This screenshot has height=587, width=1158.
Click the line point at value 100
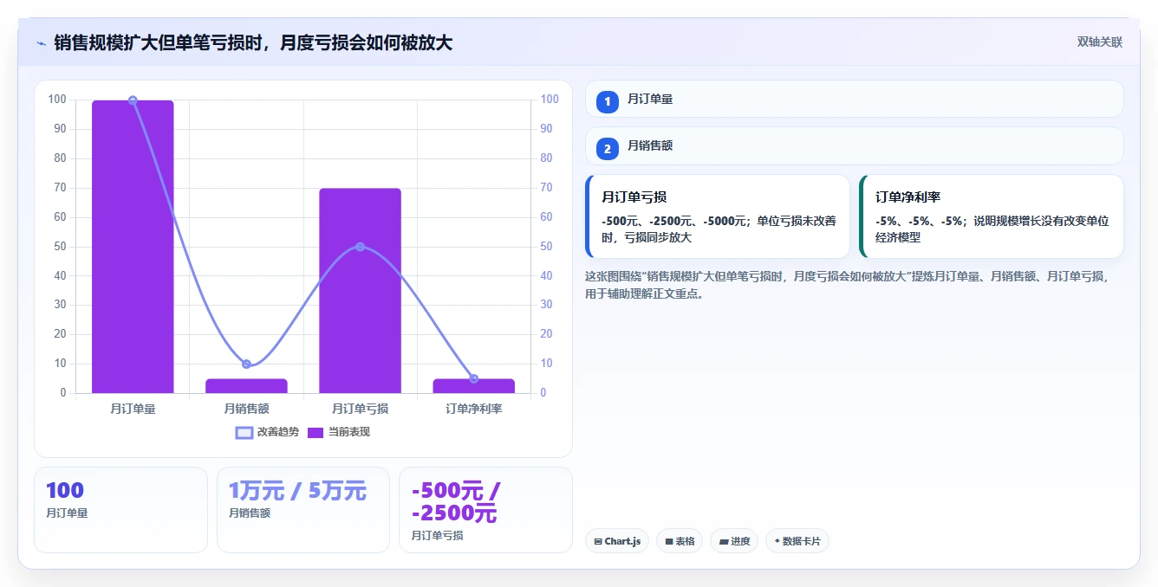[x=133, y=100]
